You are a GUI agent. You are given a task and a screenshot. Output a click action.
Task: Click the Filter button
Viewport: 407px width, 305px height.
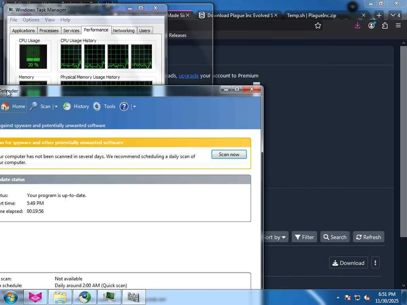point(304,237)
